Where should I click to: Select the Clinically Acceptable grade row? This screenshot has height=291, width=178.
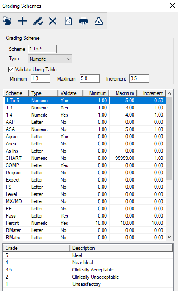click(88, 270)
